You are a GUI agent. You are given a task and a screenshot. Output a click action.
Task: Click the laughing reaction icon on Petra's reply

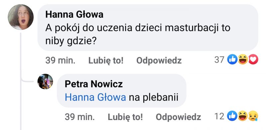point(243,116)
